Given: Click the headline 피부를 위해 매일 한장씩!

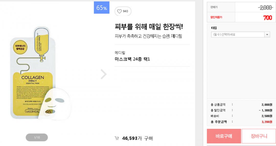Looking at the screenshot, I should [149, 27].
